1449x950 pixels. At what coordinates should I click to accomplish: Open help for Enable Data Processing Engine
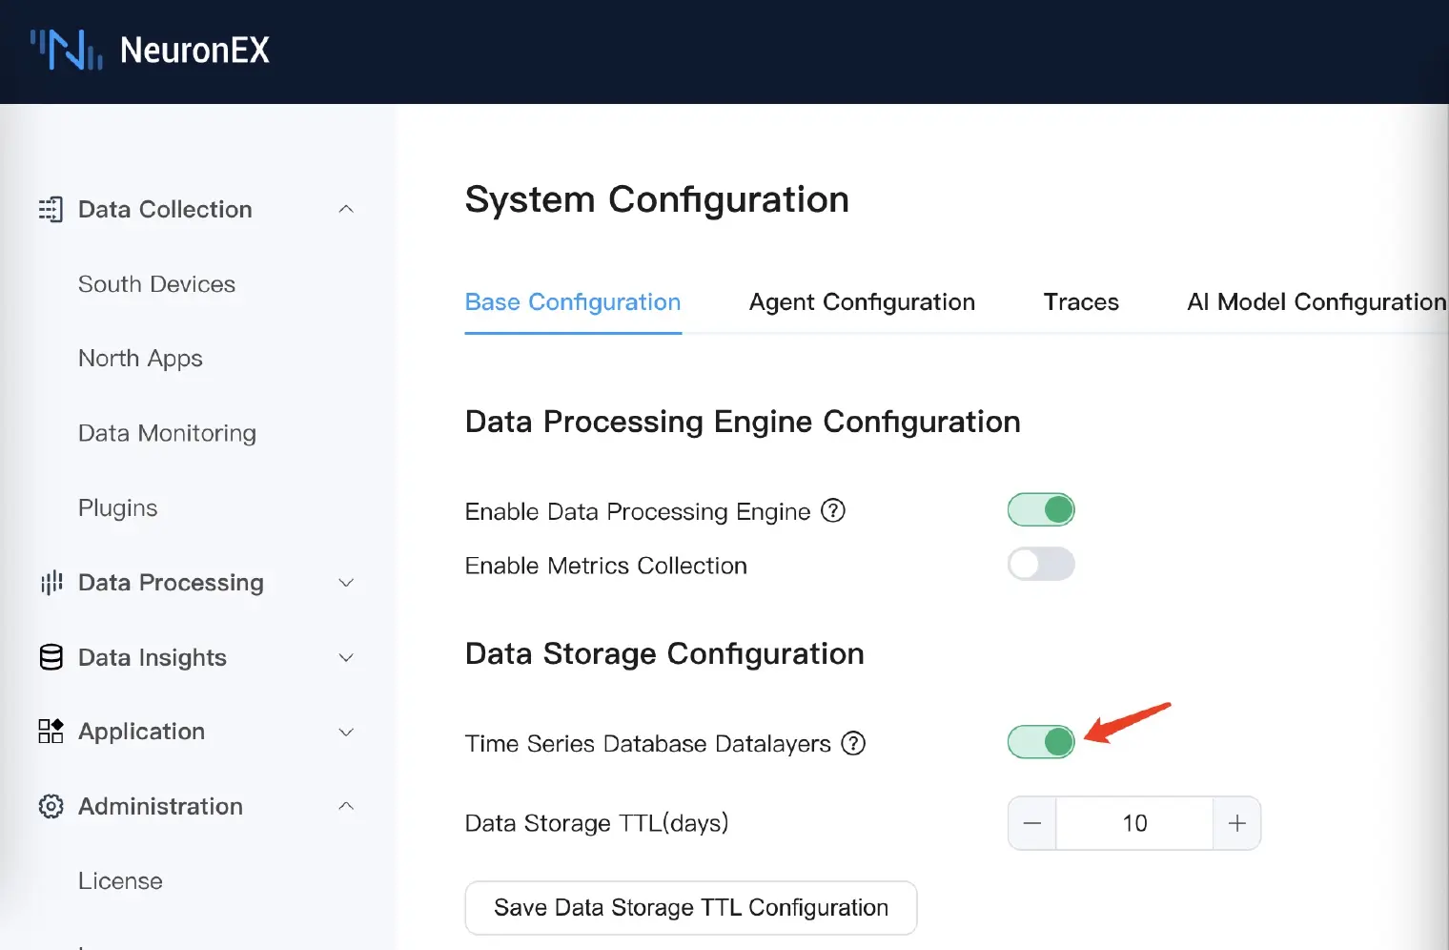[x=833, y=510]
